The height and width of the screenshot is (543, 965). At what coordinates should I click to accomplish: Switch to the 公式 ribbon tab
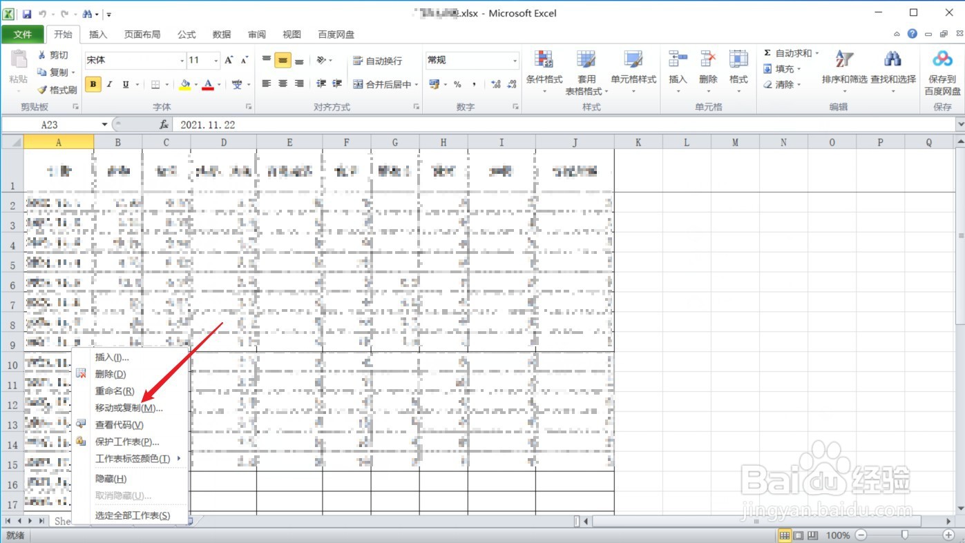tap(187, 34)
